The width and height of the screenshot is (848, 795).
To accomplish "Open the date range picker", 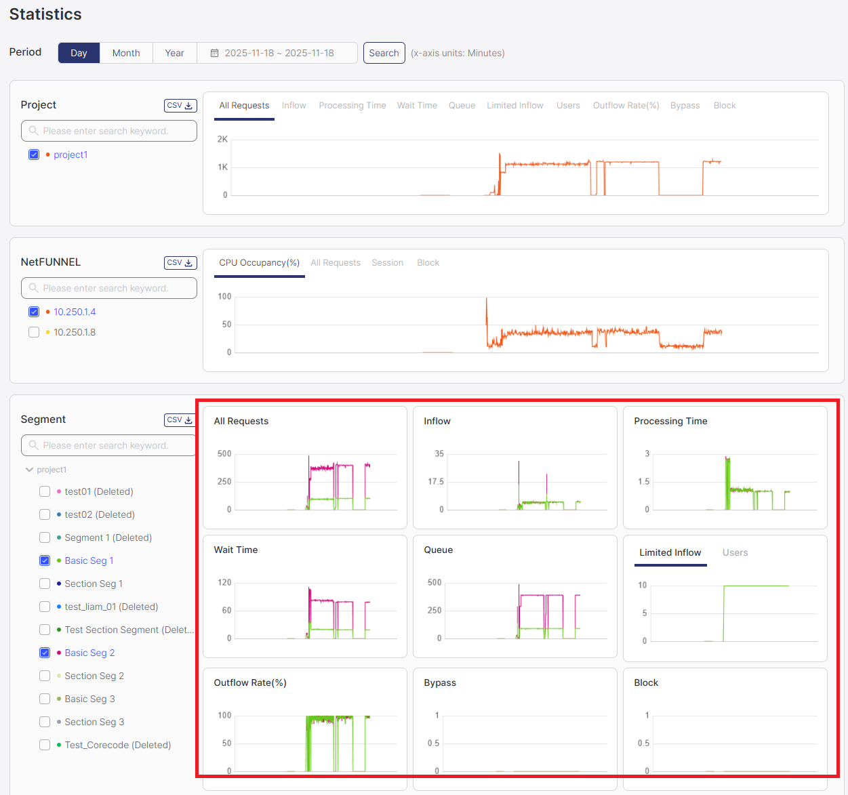I will (x=279, y=53).
